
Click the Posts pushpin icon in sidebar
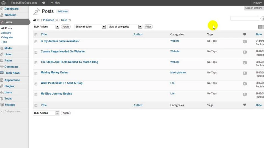coord(2,22)
